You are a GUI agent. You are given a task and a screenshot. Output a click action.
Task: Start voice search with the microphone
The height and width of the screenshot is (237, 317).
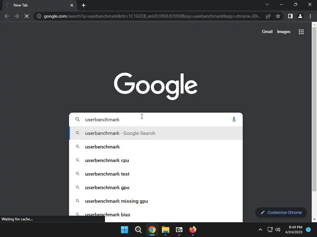[x=234, y=119]
